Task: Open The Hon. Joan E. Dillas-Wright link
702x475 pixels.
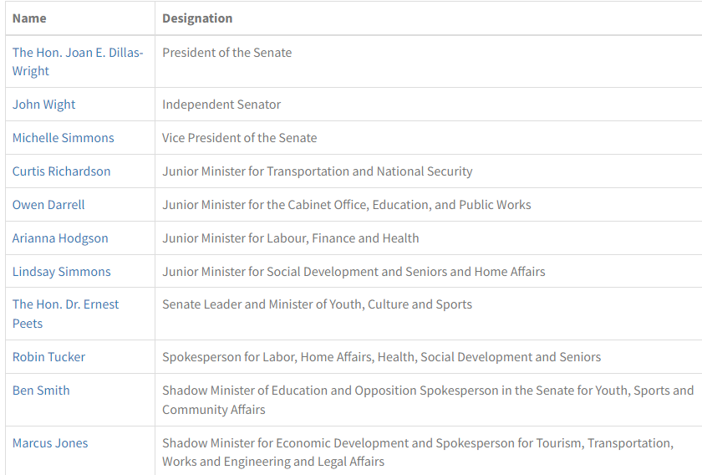Action: coord(77,53)
